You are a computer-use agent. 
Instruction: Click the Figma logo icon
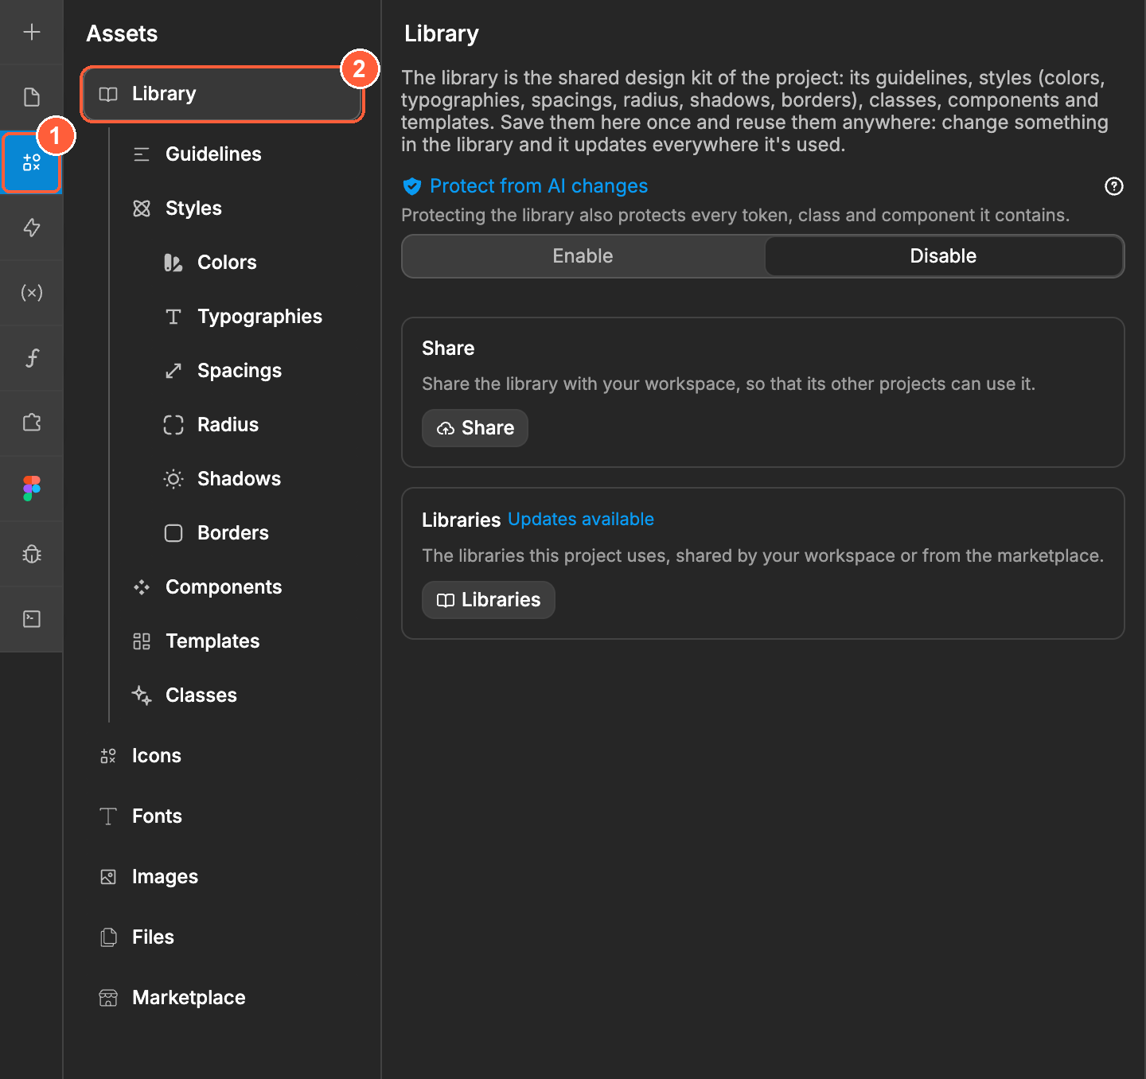coord(32,489)
